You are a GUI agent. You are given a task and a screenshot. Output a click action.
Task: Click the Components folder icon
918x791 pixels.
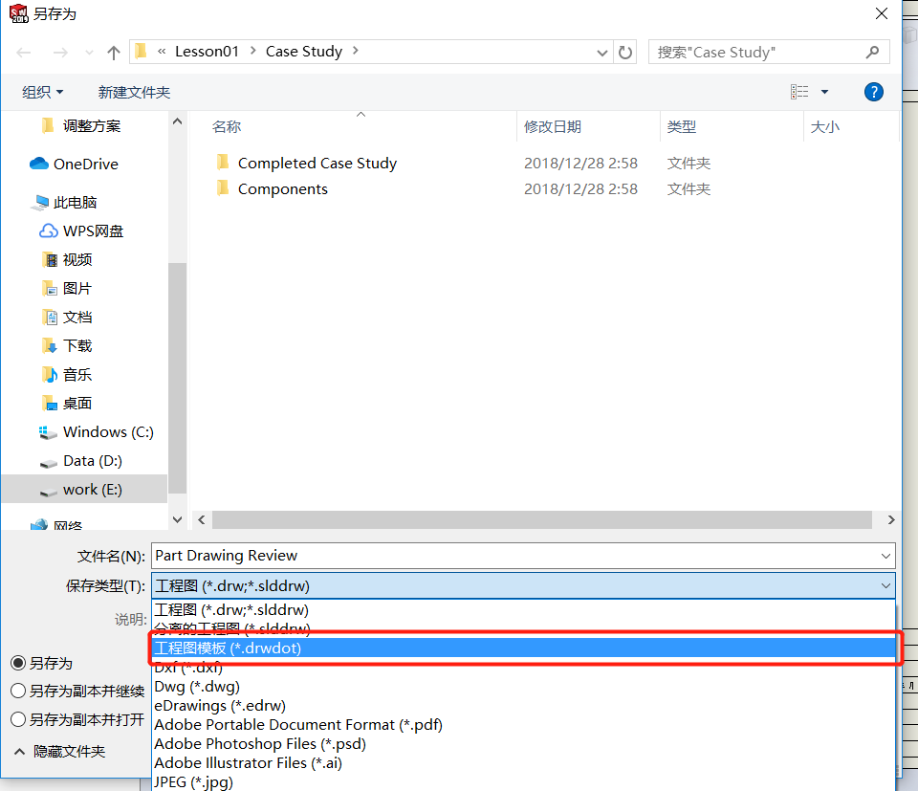[x=223, y=187]
